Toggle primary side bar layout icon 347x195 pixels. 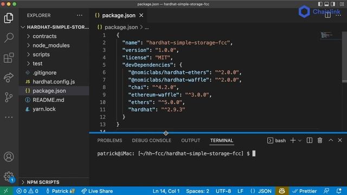[x=320, y=4]
